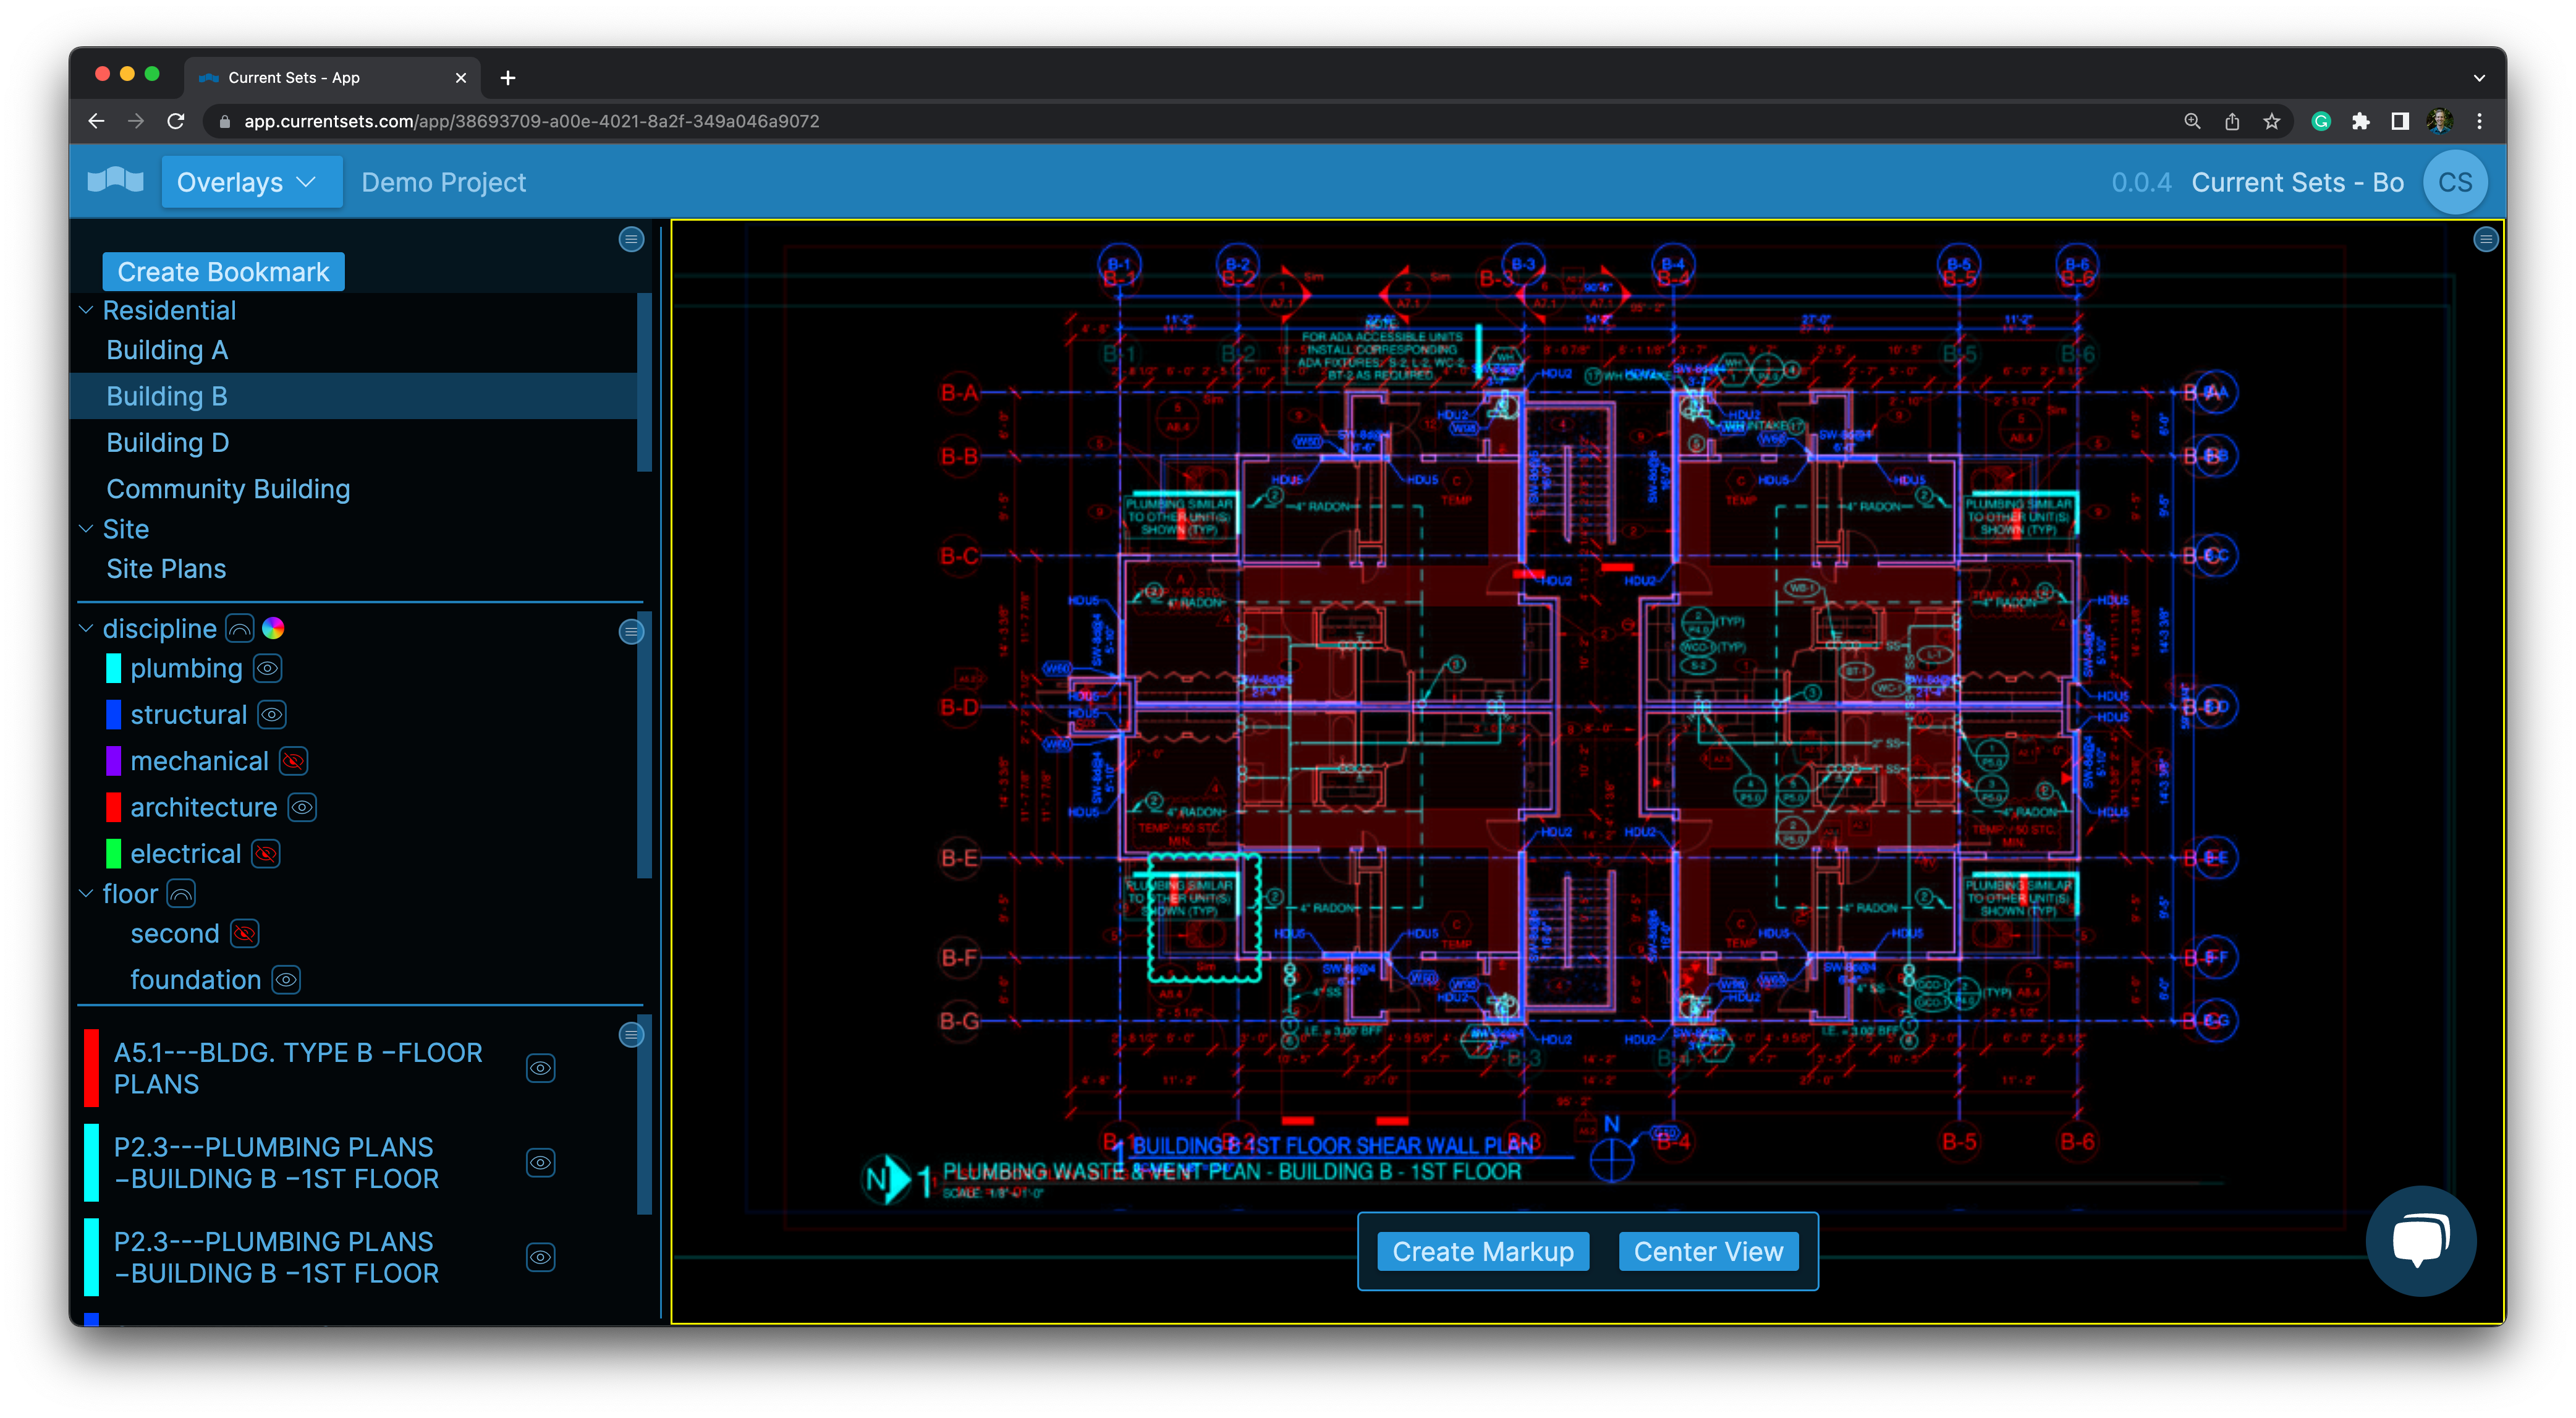Open the discipline panel menu icon
Image resolution: width=2576 pixels, height=1418 pixels.
(631, 631)
